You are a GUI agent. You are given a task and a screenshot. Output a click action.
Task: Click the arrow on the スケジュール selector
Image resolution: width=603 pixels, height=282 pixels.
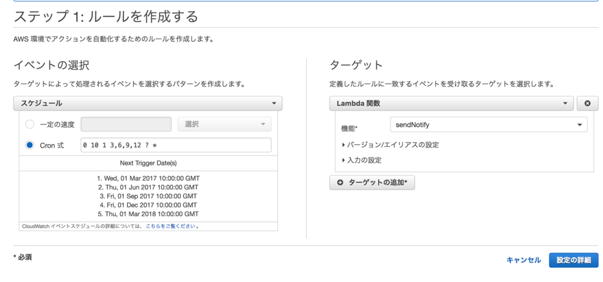pyautogui.click(x=274, y=104)
